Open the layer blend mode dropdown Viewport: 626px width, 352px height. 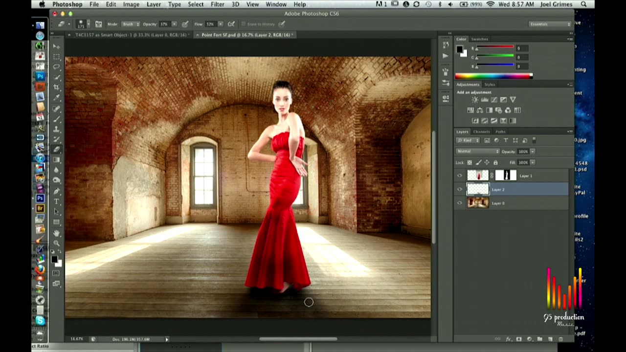coord(478,152)
